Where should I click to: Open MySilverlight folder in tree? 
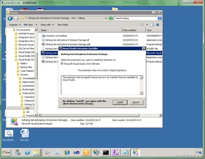pyautogui.click(x=28, y=89)
